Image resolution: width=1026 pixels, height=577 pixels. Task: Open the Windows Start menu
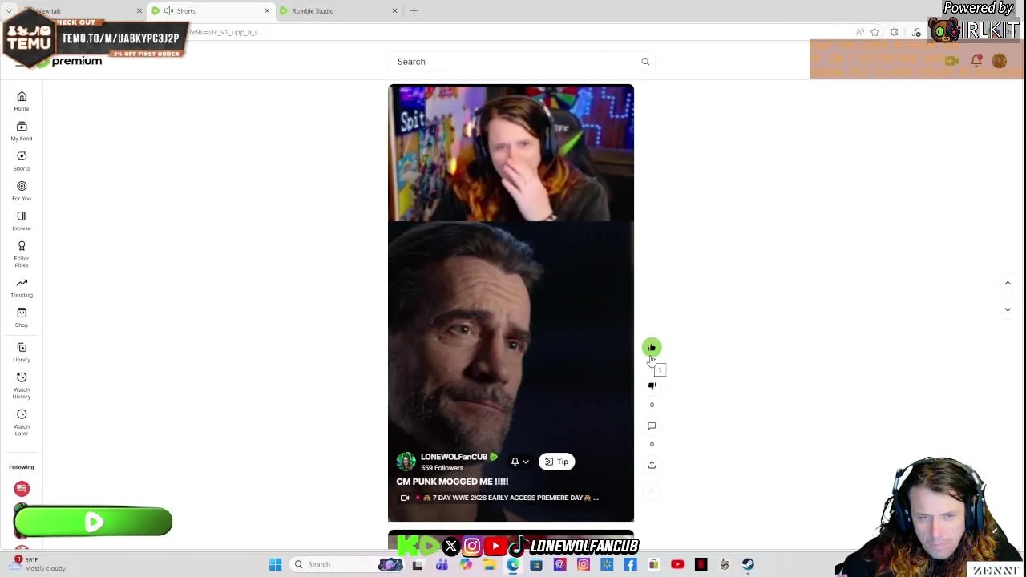tap(275, 564)
